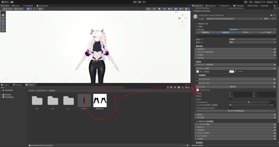Pick color with the eyedropper icon
The image size is (279, 147).
(x=235, y=71)
